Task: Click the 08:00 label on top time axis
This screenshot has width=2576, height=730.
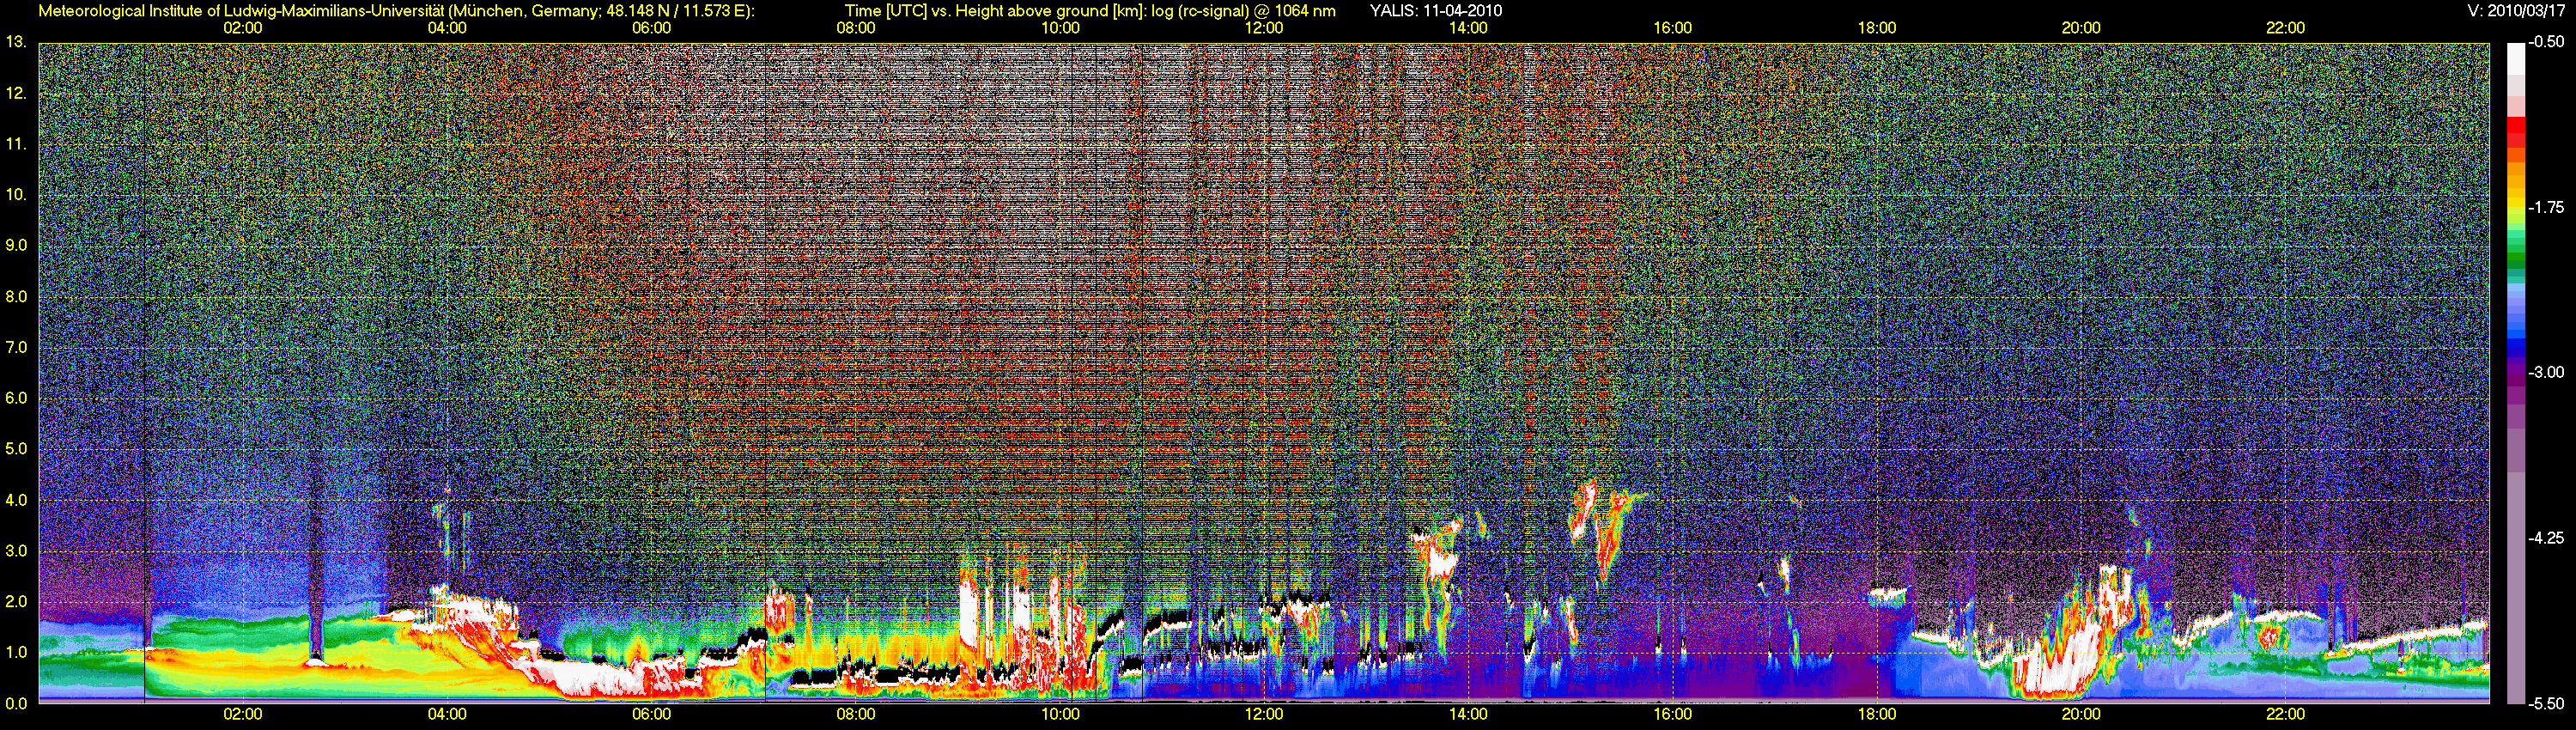Action: [x=856, y=28]
